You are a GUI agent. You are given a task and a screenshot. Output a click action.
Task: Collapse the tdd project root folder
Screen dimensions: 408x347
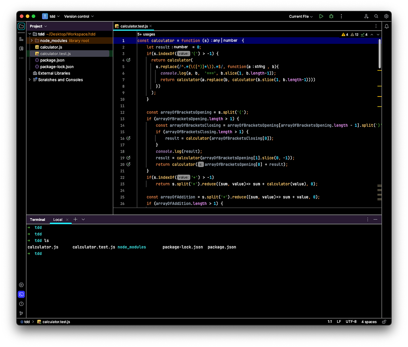pyautogui.click(x=30, y=34)
